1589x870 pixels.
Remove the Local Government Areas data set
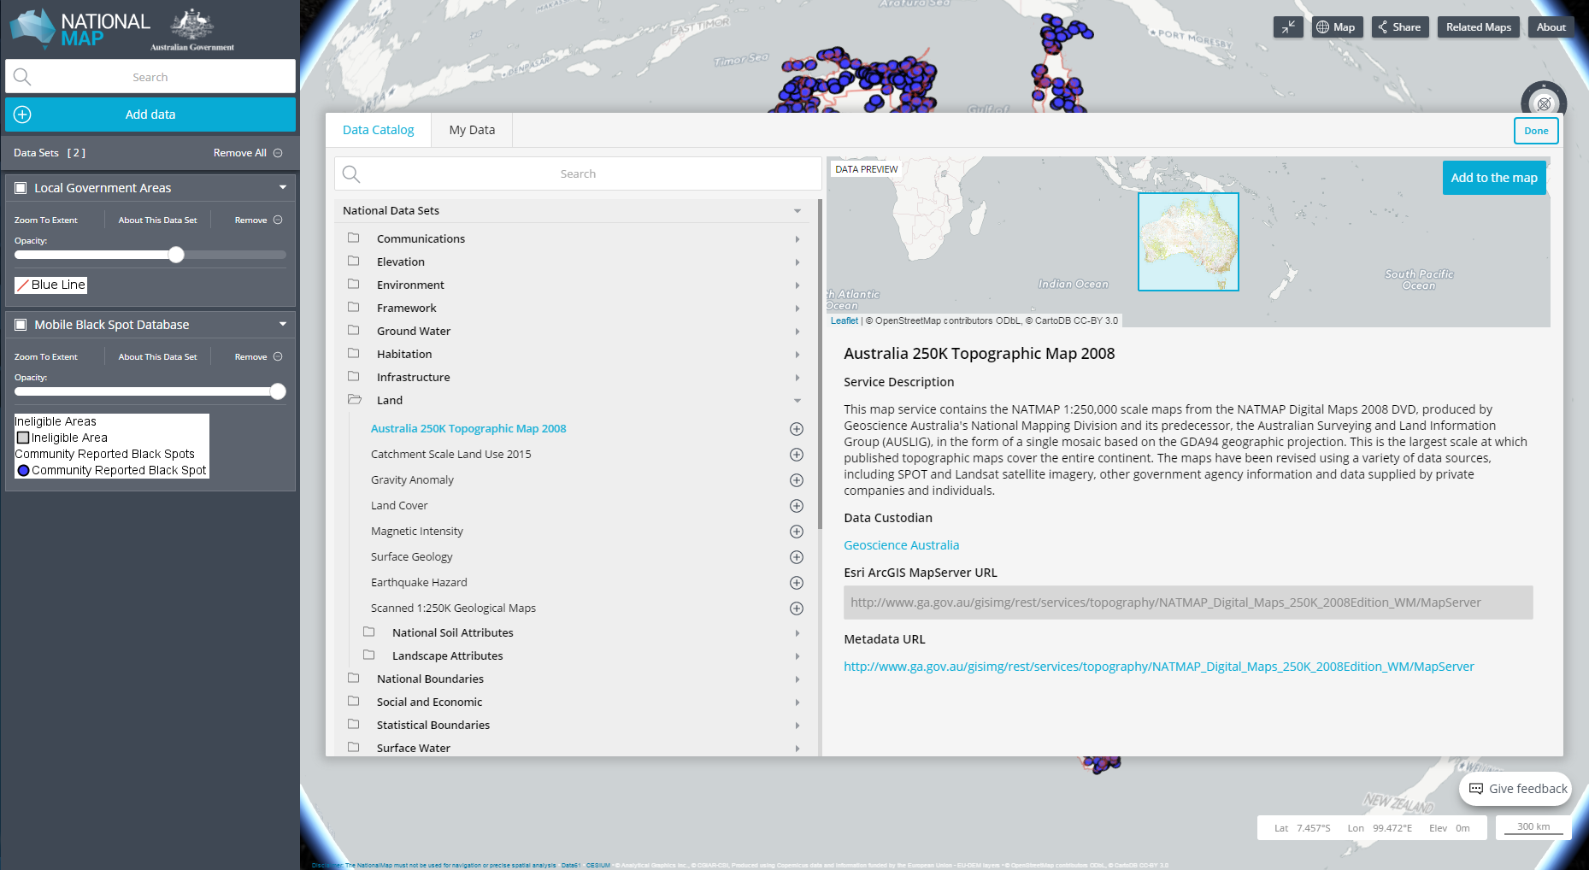[258, 220]
